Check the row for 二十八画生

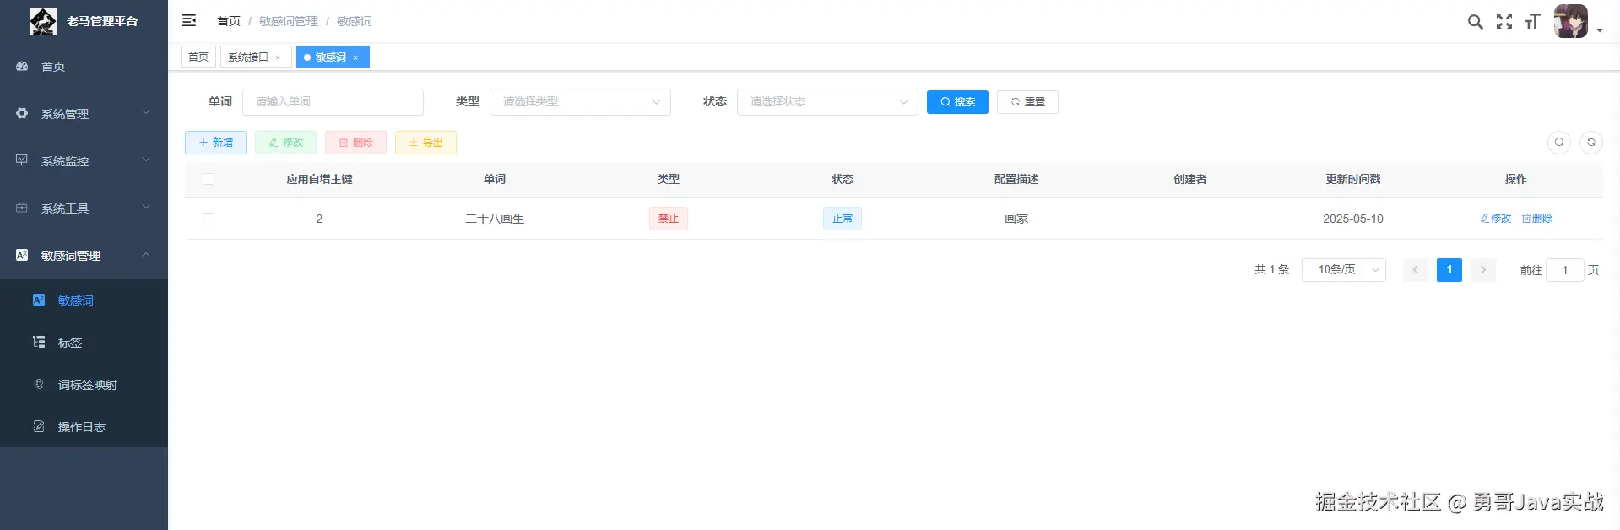(x=209, y=219)
